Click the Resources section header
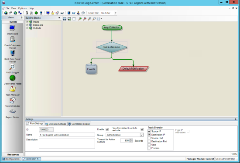Viewport: 240px width, 163px height. click(13, 155)
